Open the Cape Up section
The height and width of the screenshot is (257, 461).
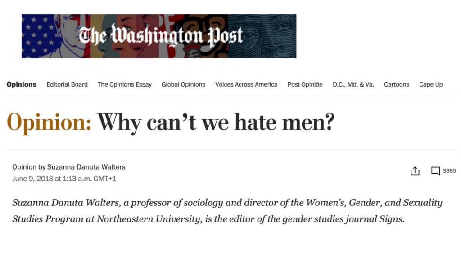click(x=431, y=84)
